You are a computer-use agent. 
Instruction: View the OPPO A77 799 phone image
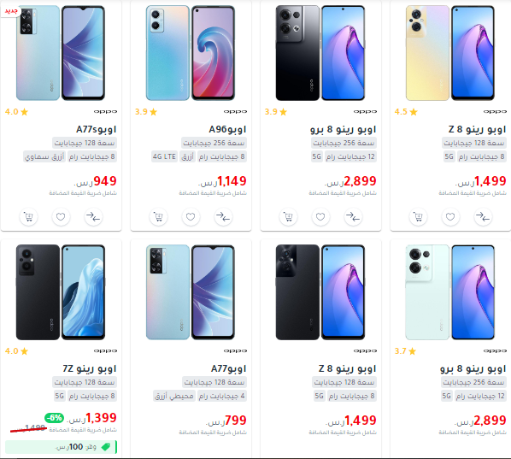click(x=191, y=292)
